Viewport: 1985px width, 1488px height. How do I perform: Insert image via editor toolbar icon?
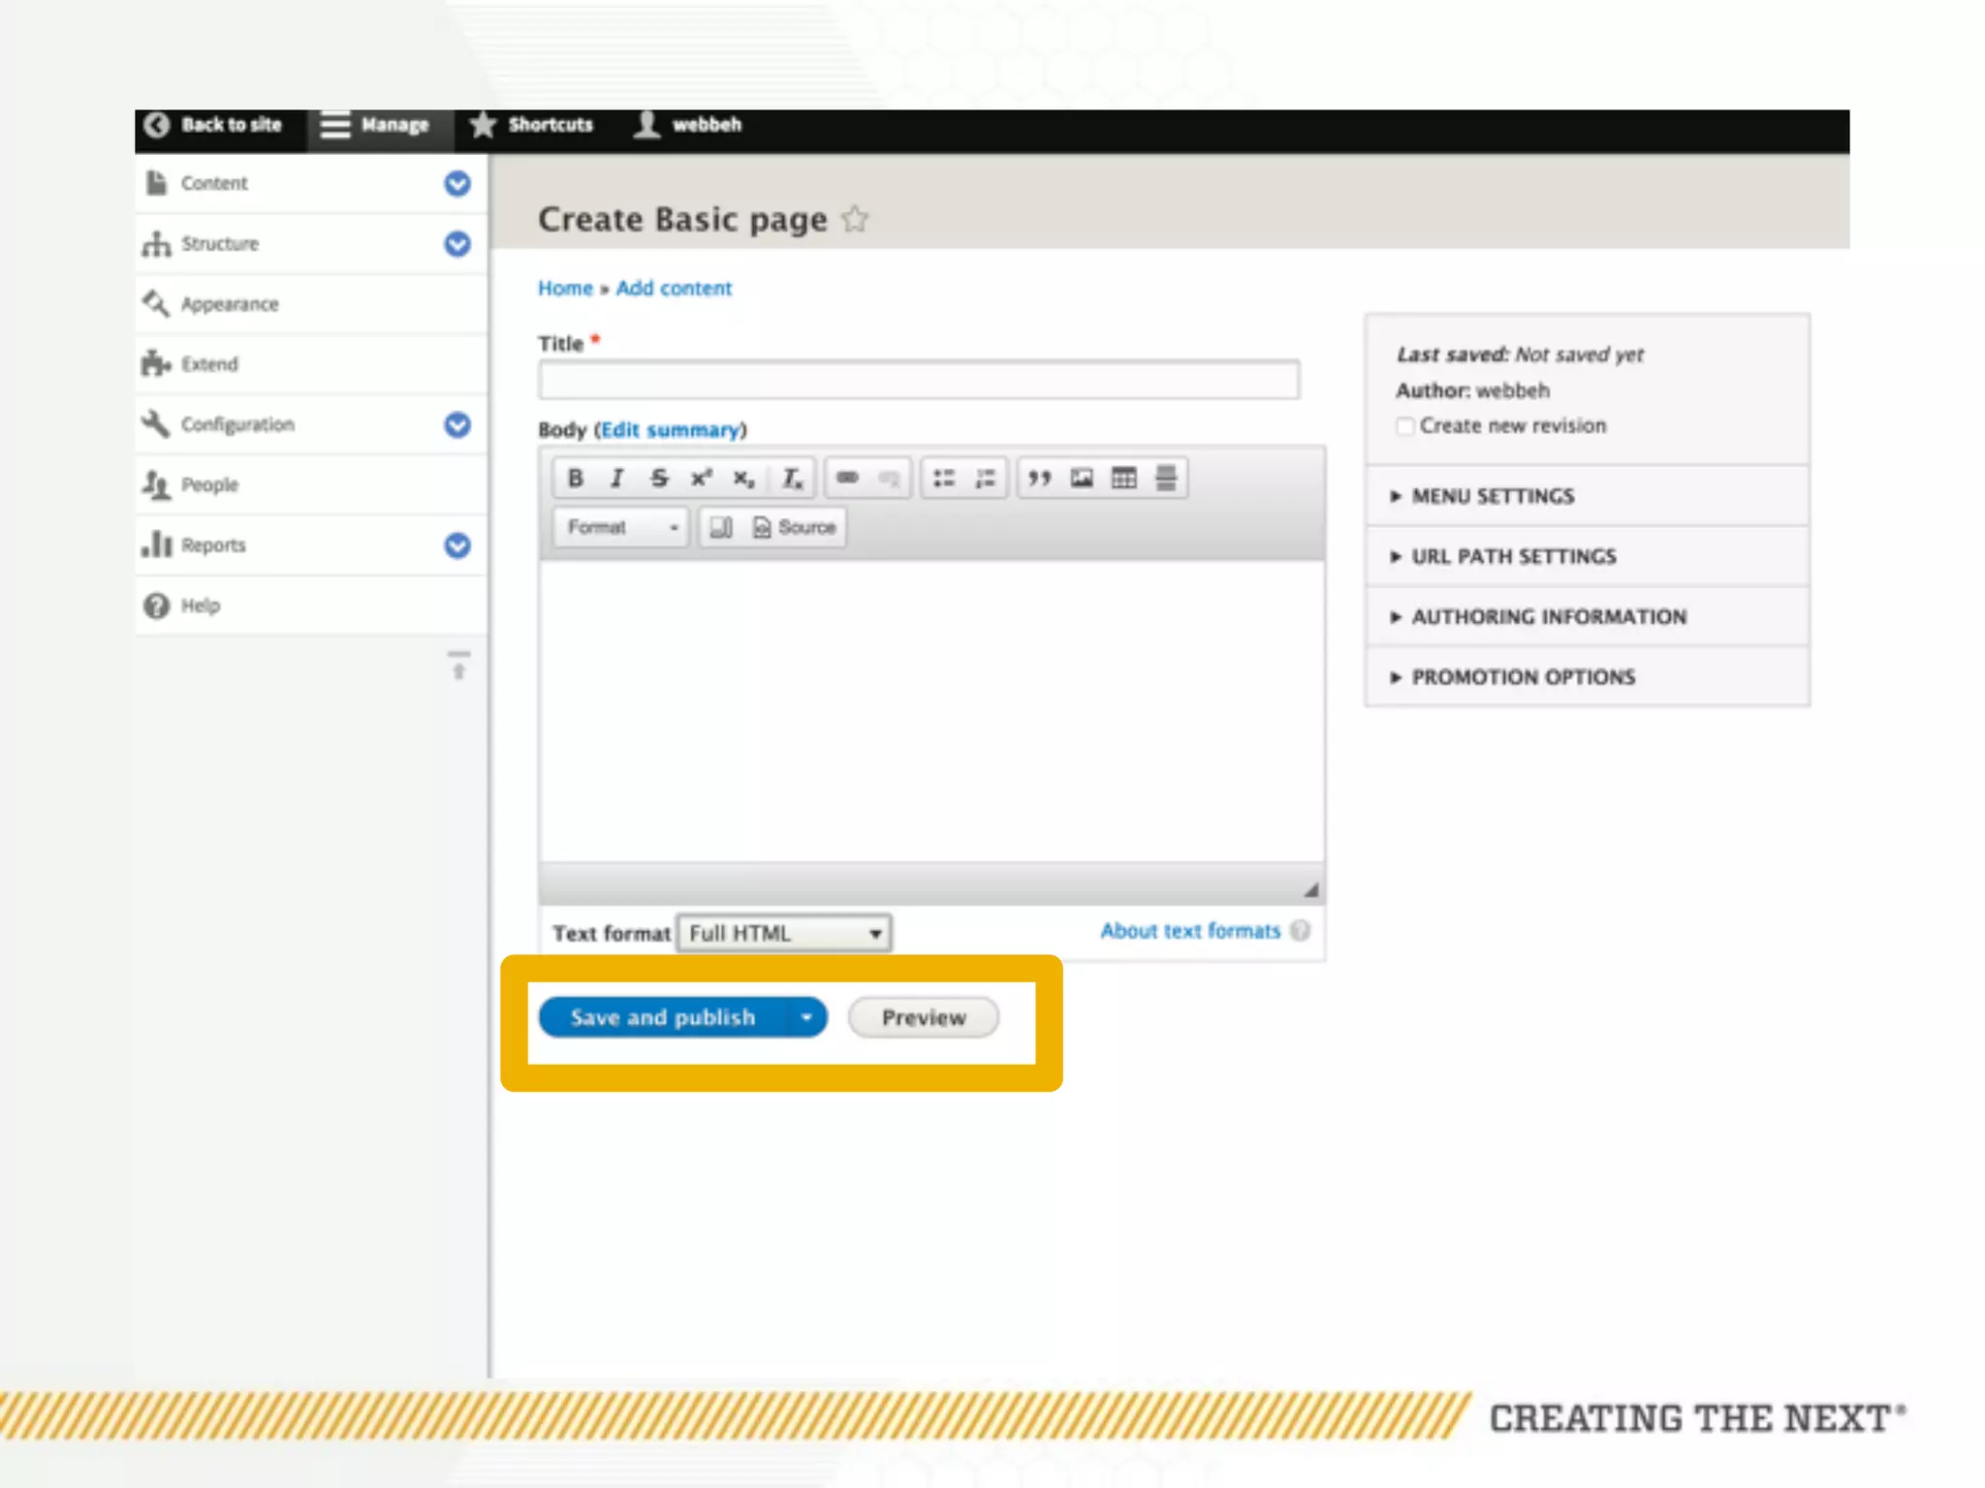tap(1082, 479)
